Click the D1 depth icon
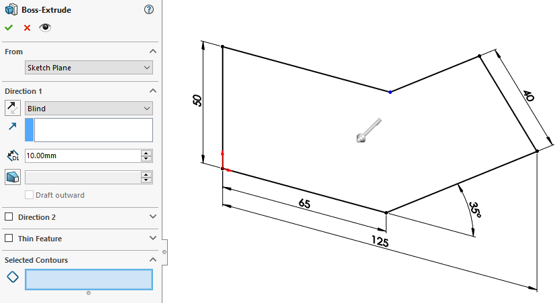 tap(13, 156)
